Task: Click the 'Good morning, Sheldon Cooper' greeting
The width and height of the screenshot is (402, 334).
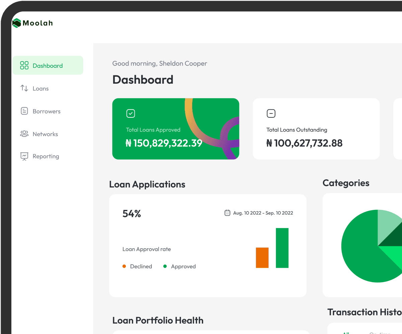Action: click(x=160, y=64)
